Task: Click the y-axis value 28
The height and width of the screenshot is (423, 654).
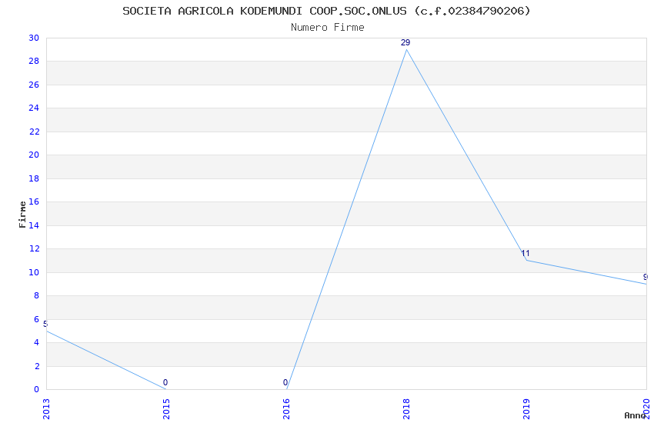Action: (x=34, y=62)
